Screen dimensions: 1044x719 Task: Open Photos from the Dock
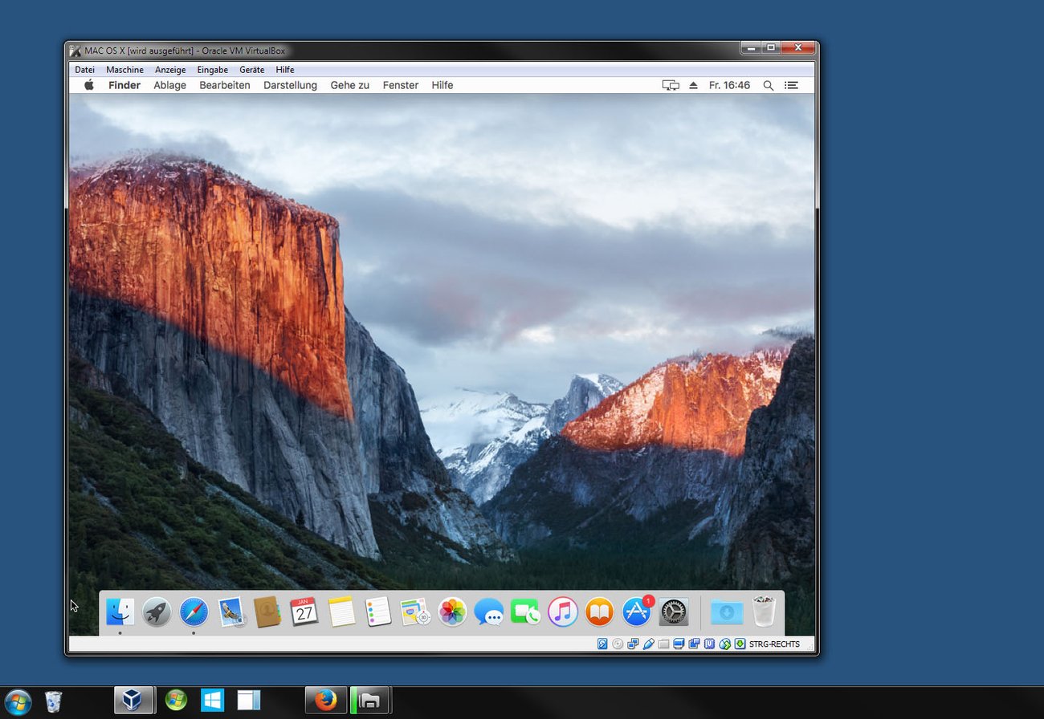(452, 611)
